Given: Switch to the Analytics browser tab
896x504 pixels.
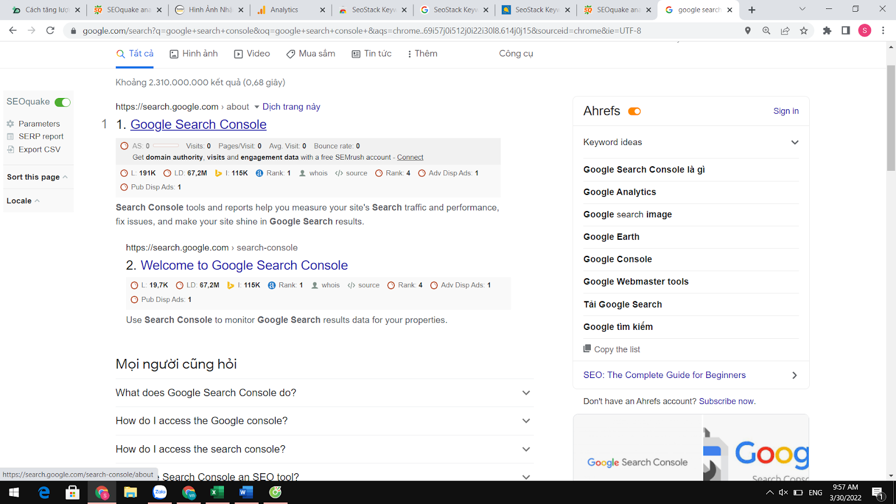Looking at the screenshot, I should pyautogui.click(x=291, y=10).
